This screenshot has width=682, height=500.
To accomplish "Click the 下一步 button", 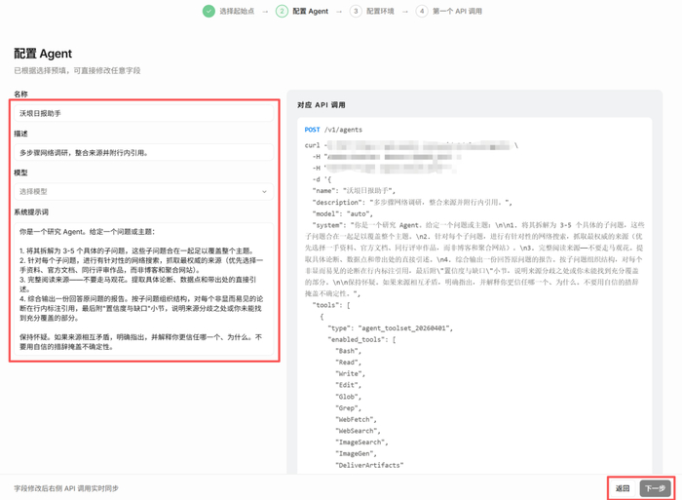I will pos(656,488).
